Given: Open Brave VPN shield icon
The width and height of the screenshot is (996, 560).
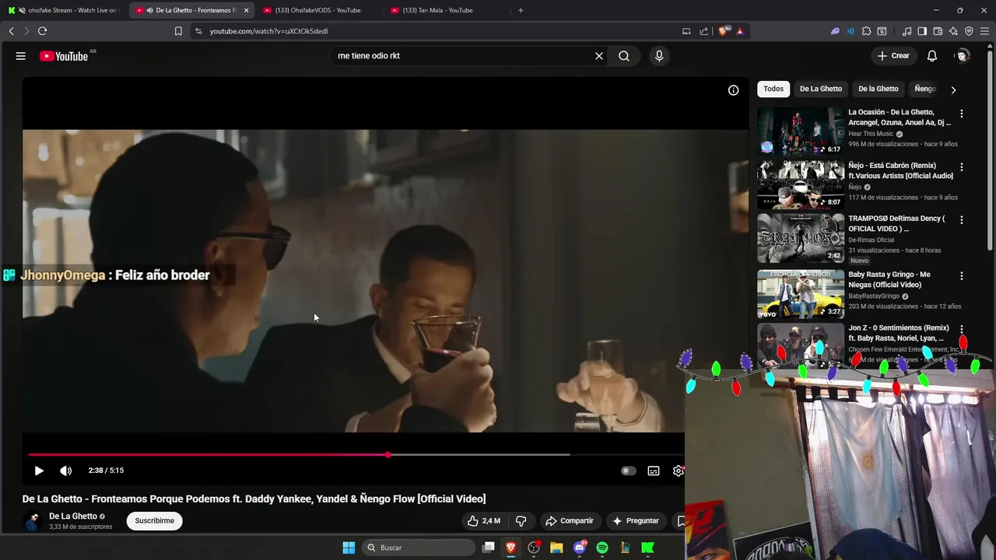Looking at the screenshot, I should pyautogui.click(x=969, y=31).
